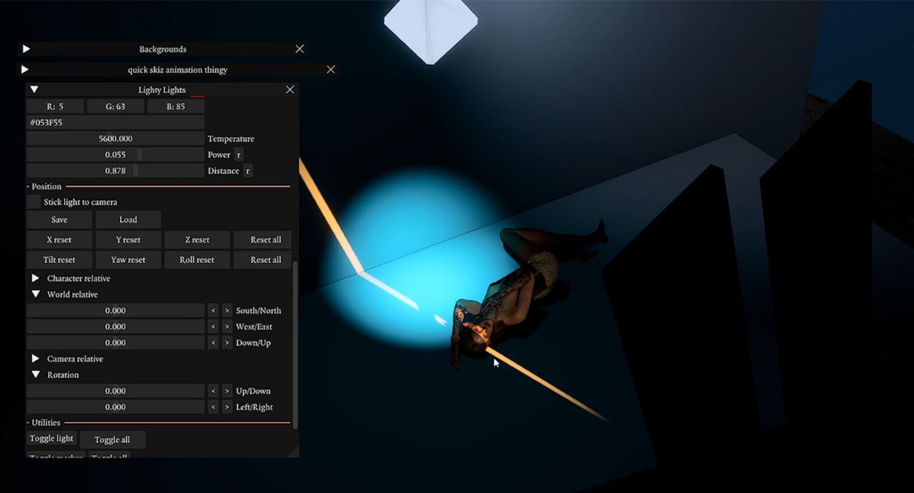Screen dimensions: 914x493
Task: Collapse the World relative section
Action: click(x=36, y=294)
